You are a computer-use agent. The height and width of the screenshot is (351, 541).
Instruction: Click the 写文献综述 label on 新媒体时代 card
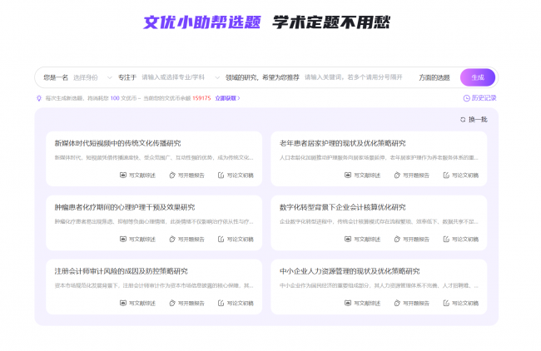[x=142, y=175]
